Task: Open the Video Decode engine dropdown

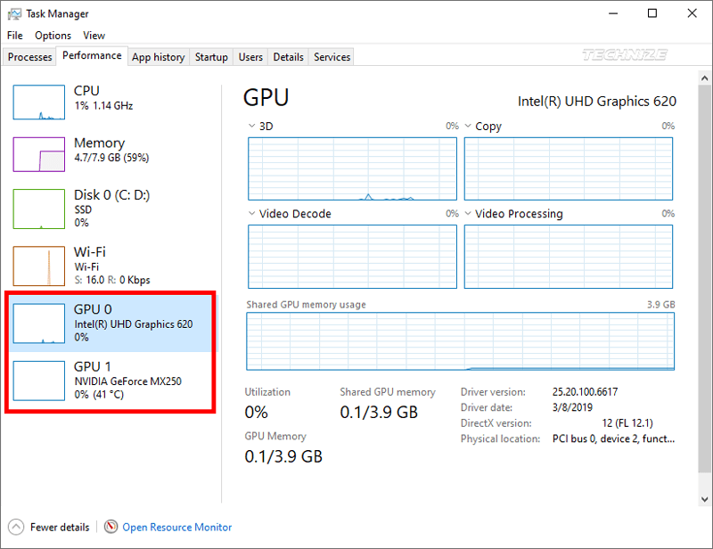Action: (252, 214)
